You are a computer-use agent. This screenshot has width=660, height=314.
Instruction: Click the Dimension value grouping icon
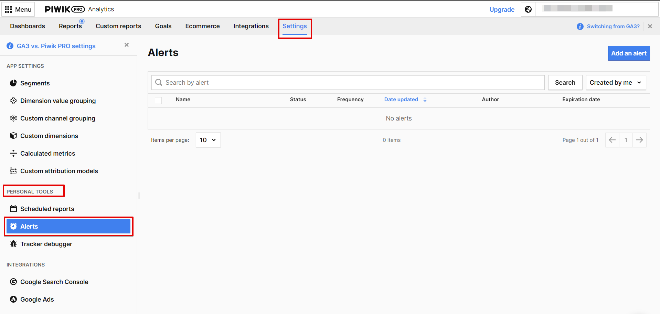pos(13,101)
